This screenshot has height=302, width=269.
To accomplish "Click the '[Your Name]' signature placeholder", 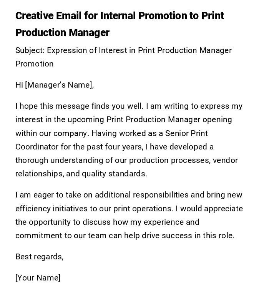I will (x=38, y=278).
